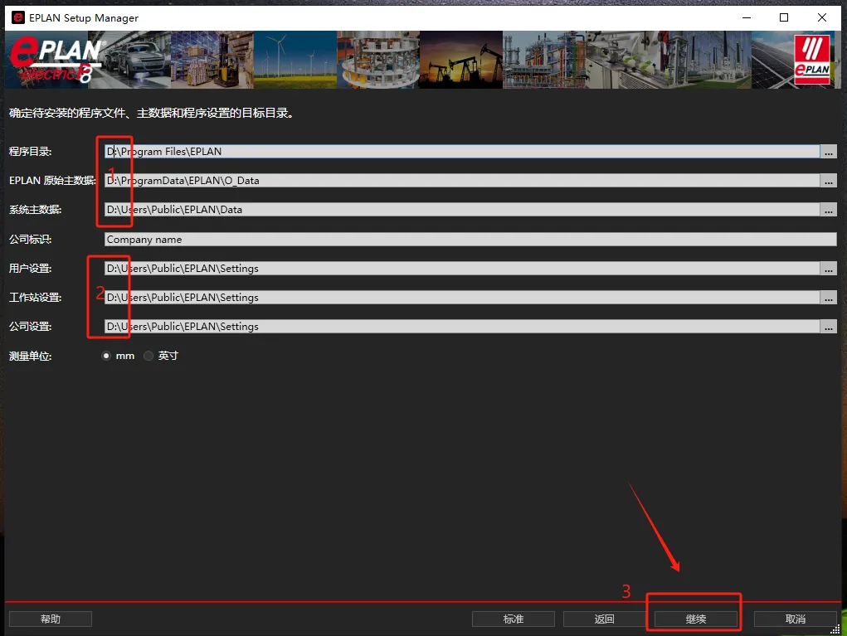Viewport: 847px width, 636px height.
Task: Click the 系统主数据 path field
Action: [462, 210]
